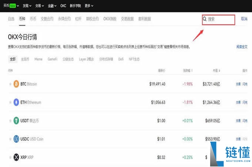Open the 交割合约 tab
This screenshot has width=252, height=167.
point(47,19)
